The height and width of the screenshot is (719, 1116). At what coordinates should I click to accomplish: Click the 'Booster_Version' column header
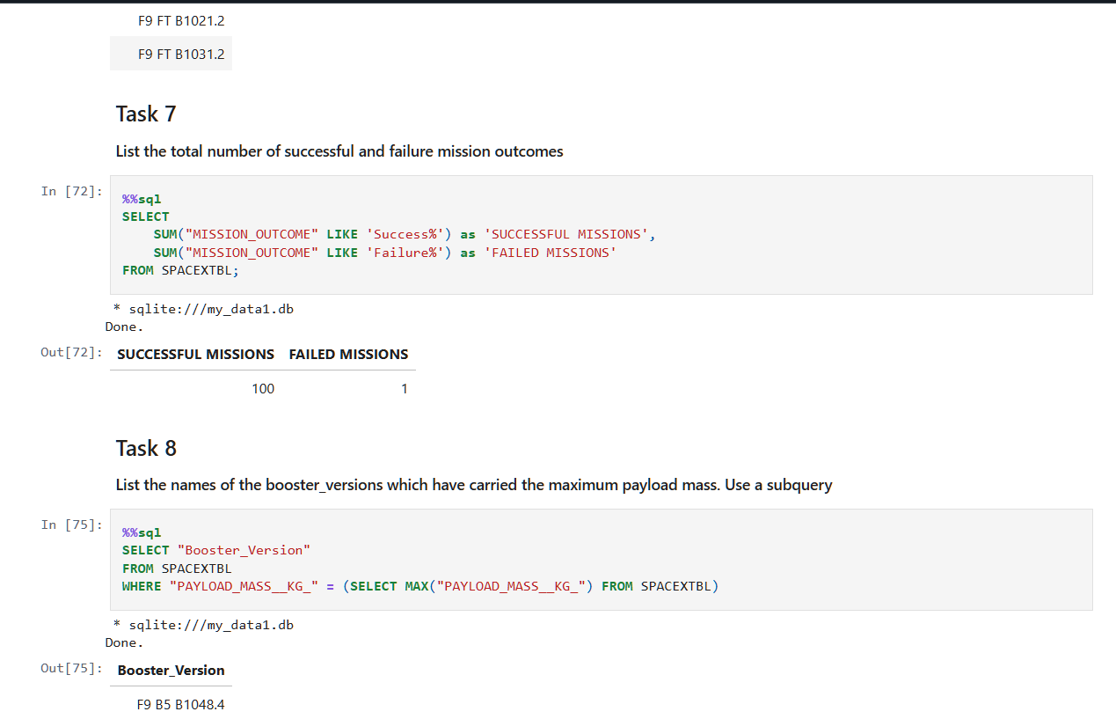(x=171, y=671)
